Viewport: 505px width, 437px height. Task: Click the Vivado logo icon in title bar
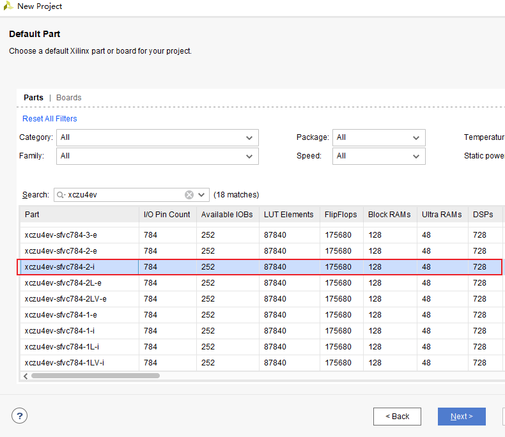tap(8, 6)
